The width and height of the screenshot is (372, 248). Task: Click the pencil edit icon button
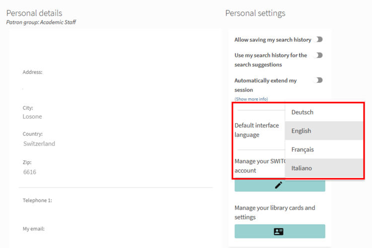click(279, 185)
